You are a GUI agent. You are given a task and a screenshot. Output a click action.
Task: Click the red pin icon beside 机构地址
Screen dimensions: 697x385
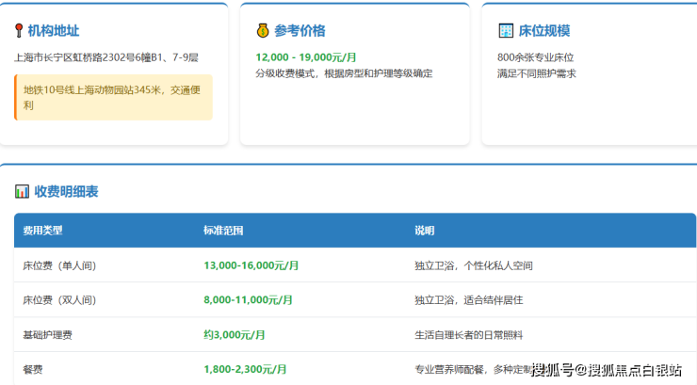[19, 31]
